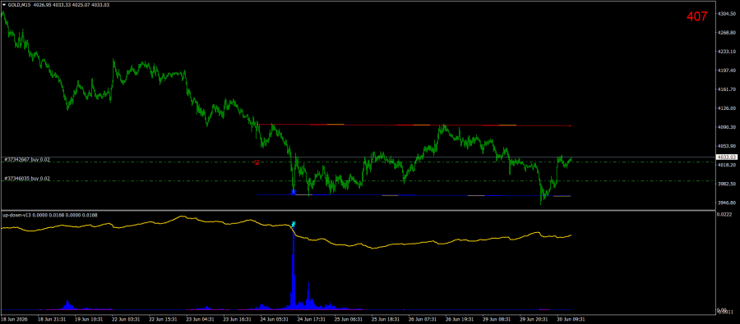Viewport: 740px width, 324px height.
Task: Click time axis label 22 Jun 03:31
Action: tap(126, 319)
